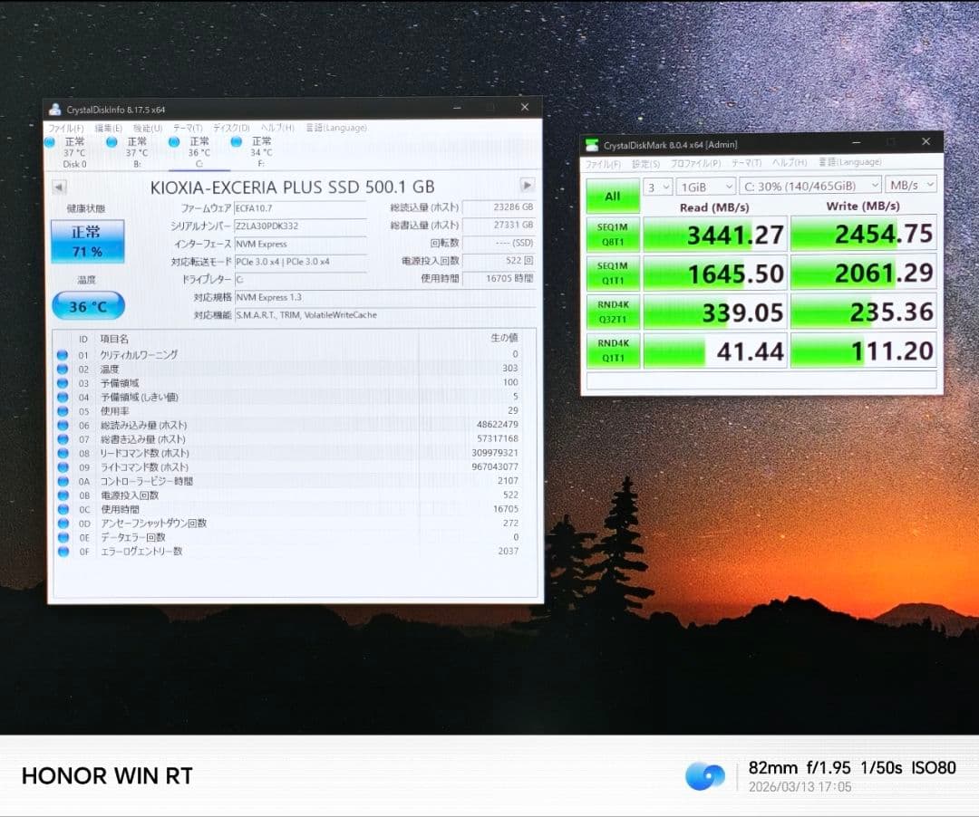The image size is (979, 817).
Task: Open テーマ(T) menu in CrystalDiskInfo
Action: point(188,128)
